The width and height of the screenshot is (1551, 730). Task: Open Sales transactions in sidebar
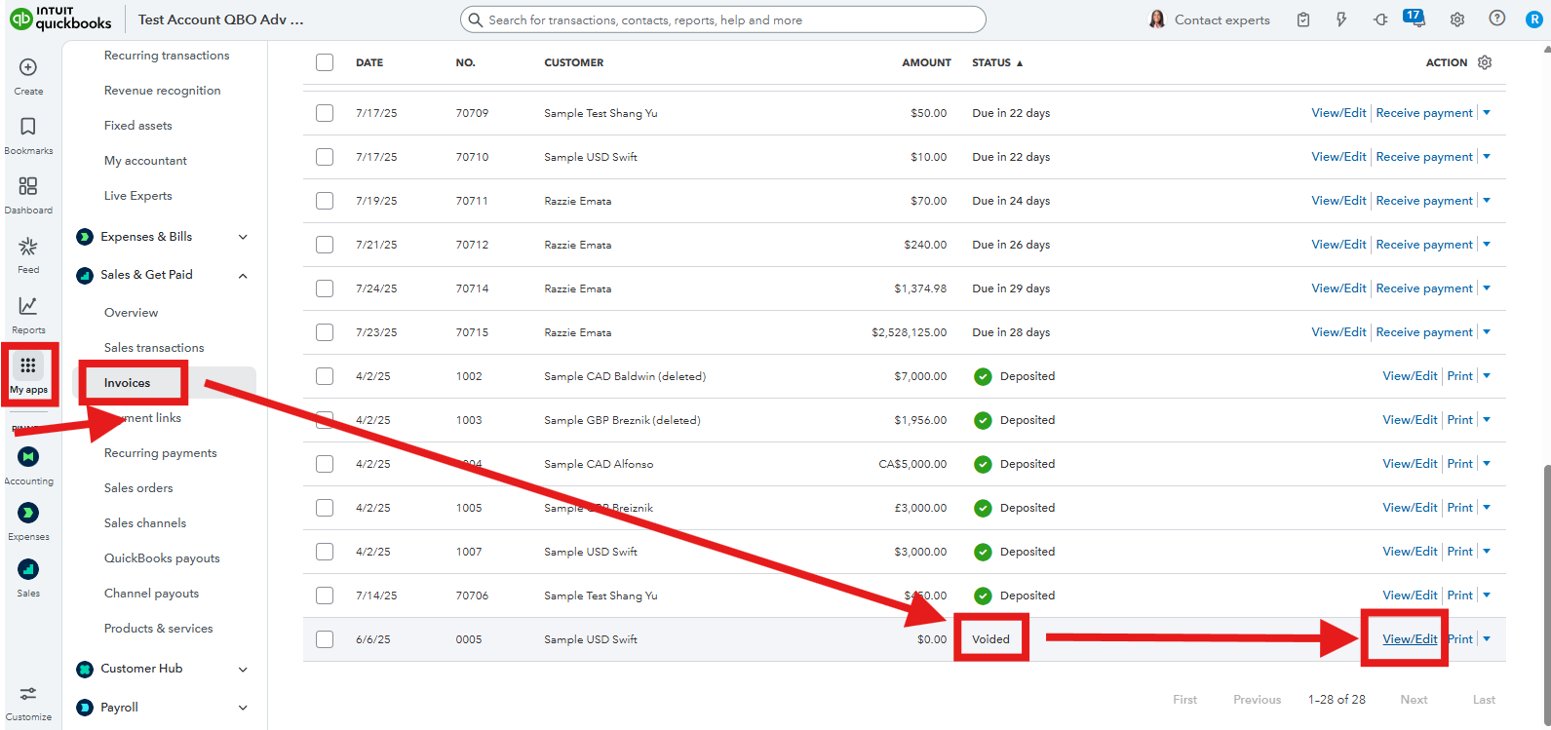click(x=154, y=348)
